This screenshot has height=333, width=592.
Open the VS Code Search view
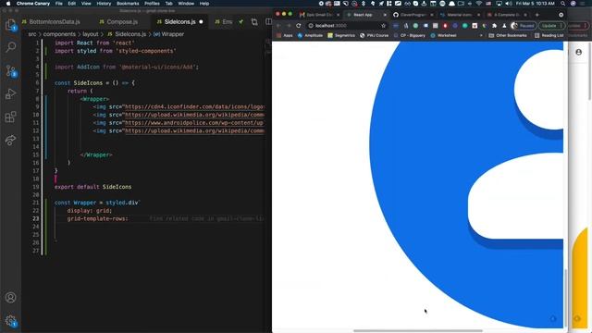10,47
